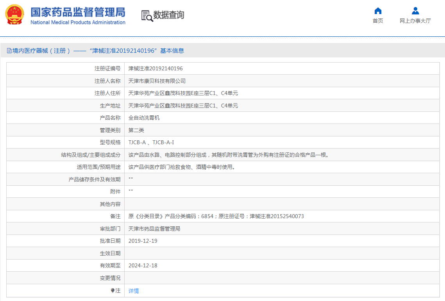Click the 适用范围 value 该产品供医疗部门抢救食物
The image size is (445, 301).
[x=182, y=167]
